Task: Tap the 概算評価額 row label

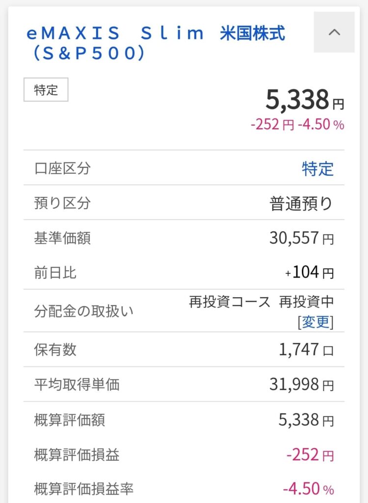Action: point(69,420)
